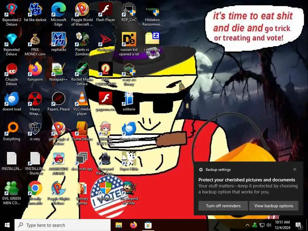The width and height of the screenshot is (308, 231).
Task: Click the View backup options button
Action: point(274,206)
